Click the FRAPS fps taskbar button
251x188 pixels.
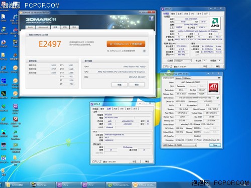click(43, 185)
